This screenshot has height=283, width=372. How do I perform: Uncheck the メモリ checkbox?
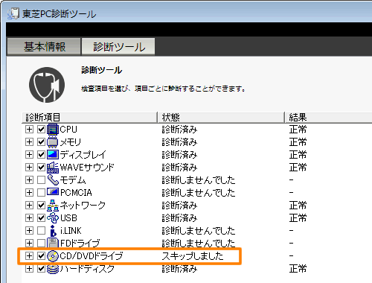pyautogui.click(x=41, y=142)
